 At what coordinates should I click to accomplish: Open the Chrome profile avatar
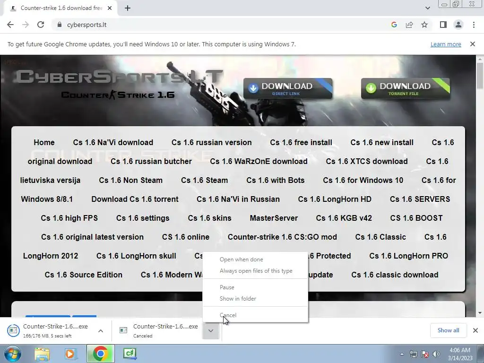click(458, 25)
